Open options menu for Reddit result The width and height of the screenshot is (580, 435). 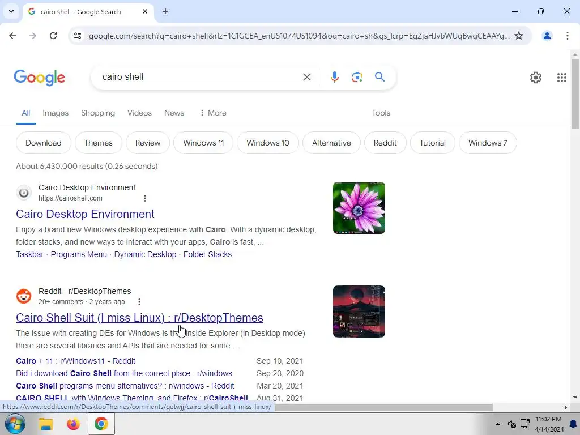[139, 302]
